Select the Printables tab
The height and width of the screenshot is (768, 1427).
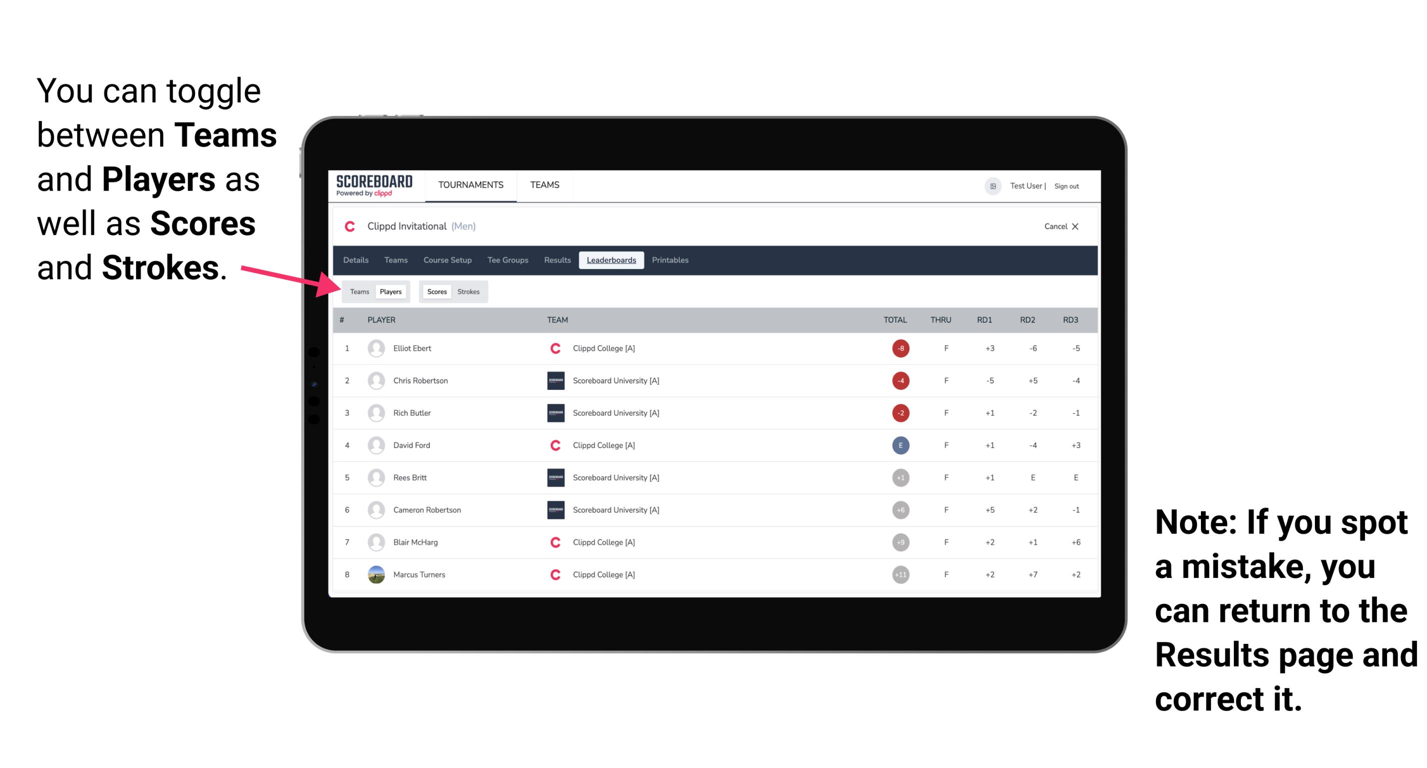pos(671,260)
